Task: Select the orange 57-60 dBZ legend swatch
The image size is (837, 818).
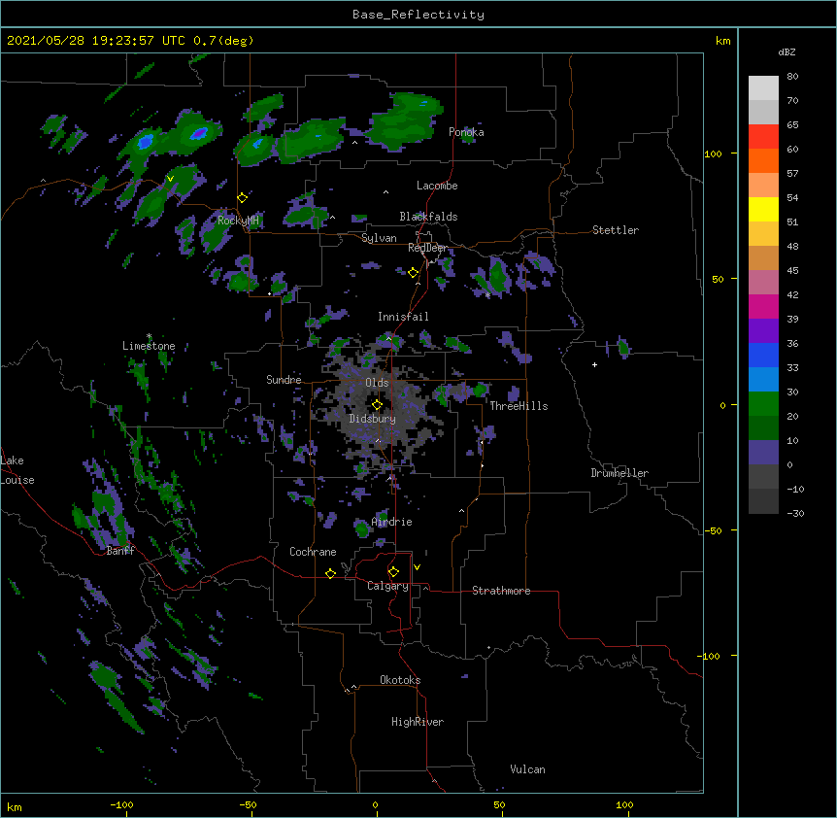Action: click(763, 160)
